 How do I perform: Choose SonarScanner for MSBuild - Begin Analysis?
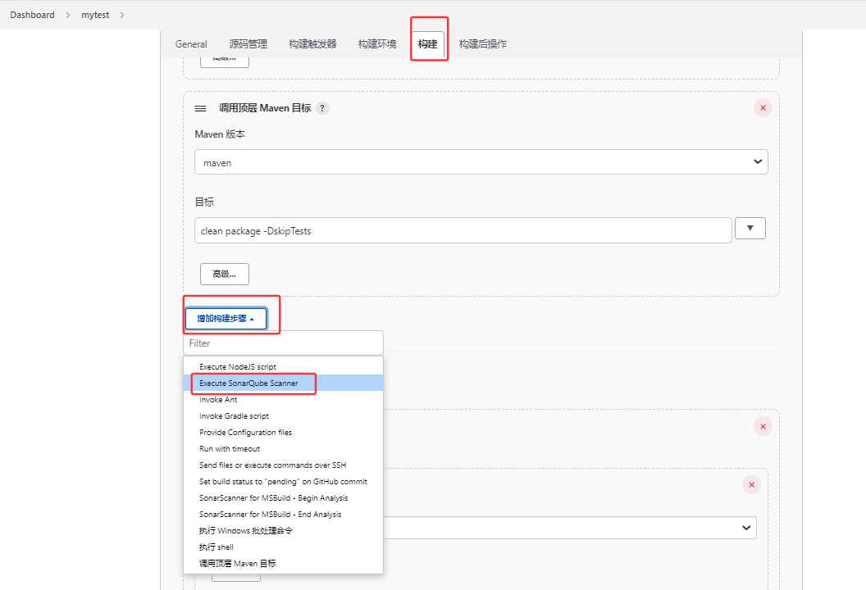273,498
